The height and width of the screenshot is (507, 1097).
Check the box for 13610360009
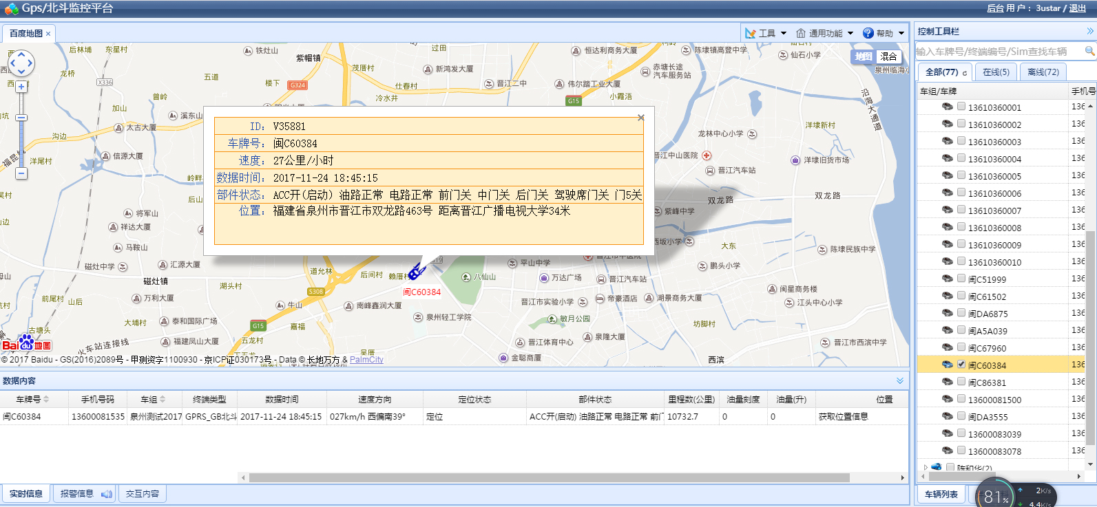click(x=961, y=244)
